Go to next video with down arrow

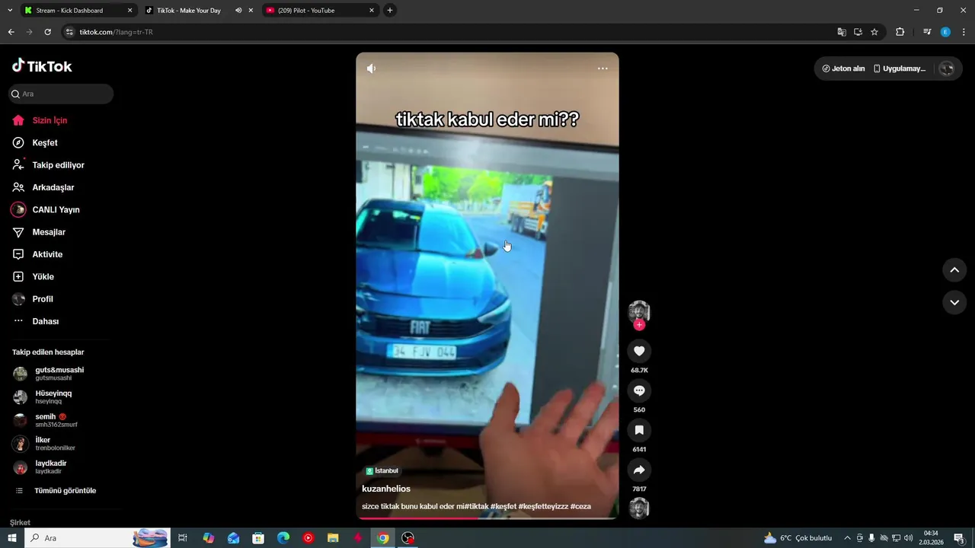pos(954,302)
